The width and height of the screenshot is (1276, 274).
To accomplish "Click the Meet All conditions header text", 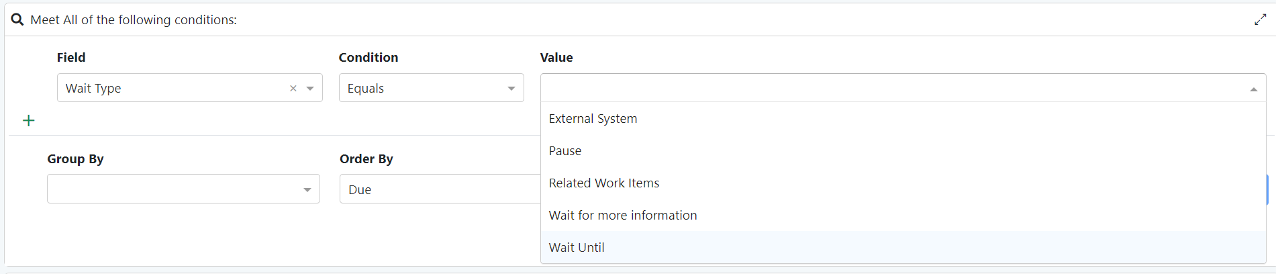I will [134, 20].
